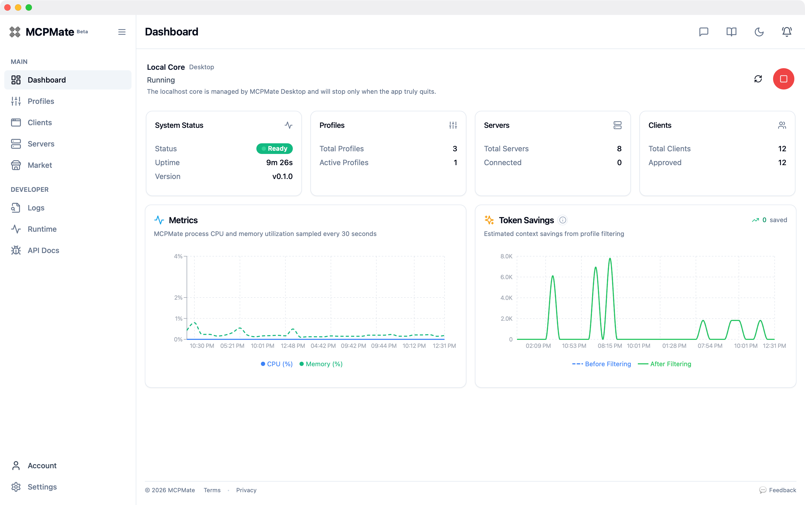Click the Settings gear icon

pos(16,487)
